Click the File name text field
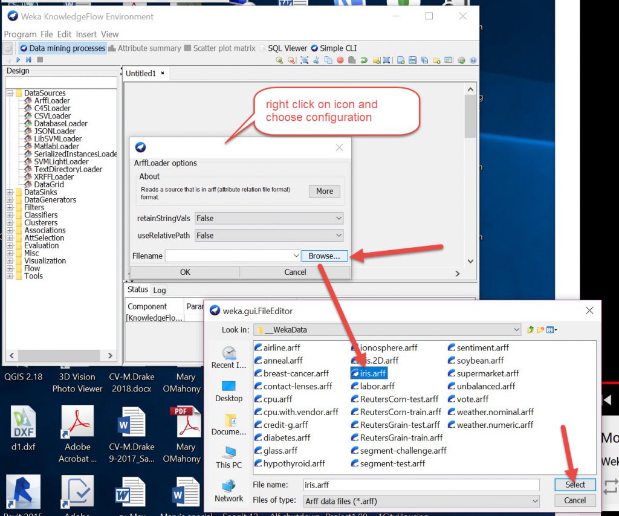619x516 pixels. tap(420, 485)
